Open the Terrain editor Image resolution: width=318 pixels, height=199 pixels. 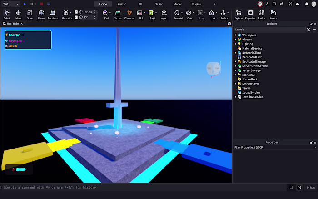(118, 15)
